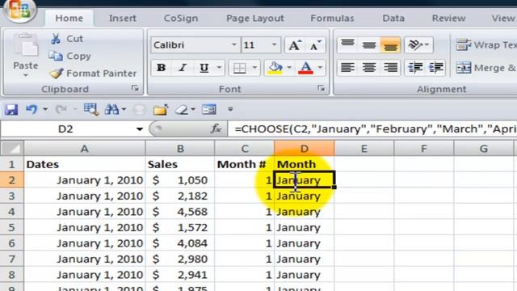Apply cell borders icon
The height and width of the screenshot is (291, 517).
coord(240,68)
